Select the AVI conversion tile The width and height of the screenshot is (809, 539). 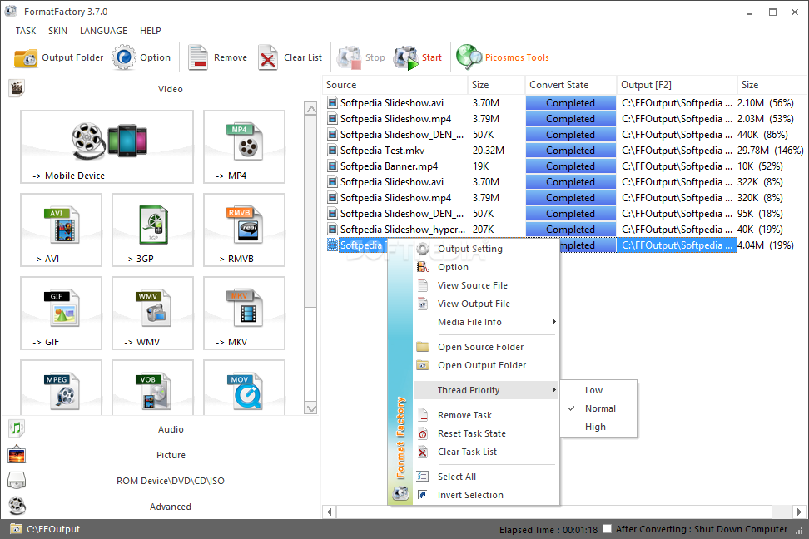(x=61, y=230)
